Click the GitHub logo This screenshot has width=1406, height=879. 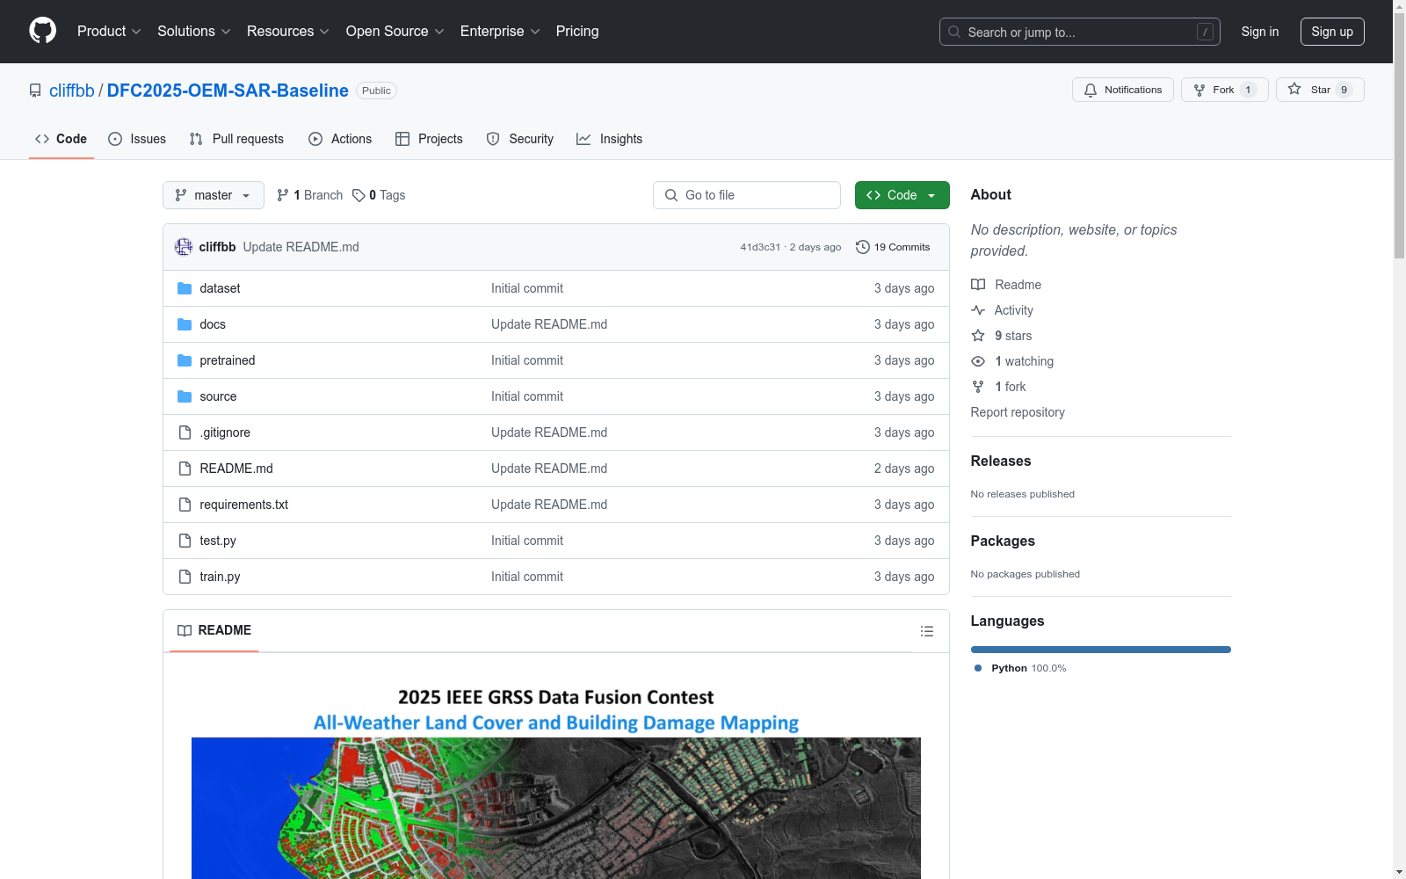[42, 31]
